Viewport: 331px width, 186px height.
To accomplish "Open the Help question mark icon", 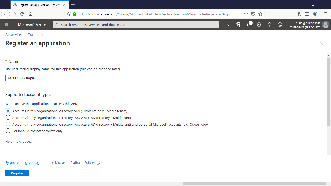I will (x=269, y=24).
